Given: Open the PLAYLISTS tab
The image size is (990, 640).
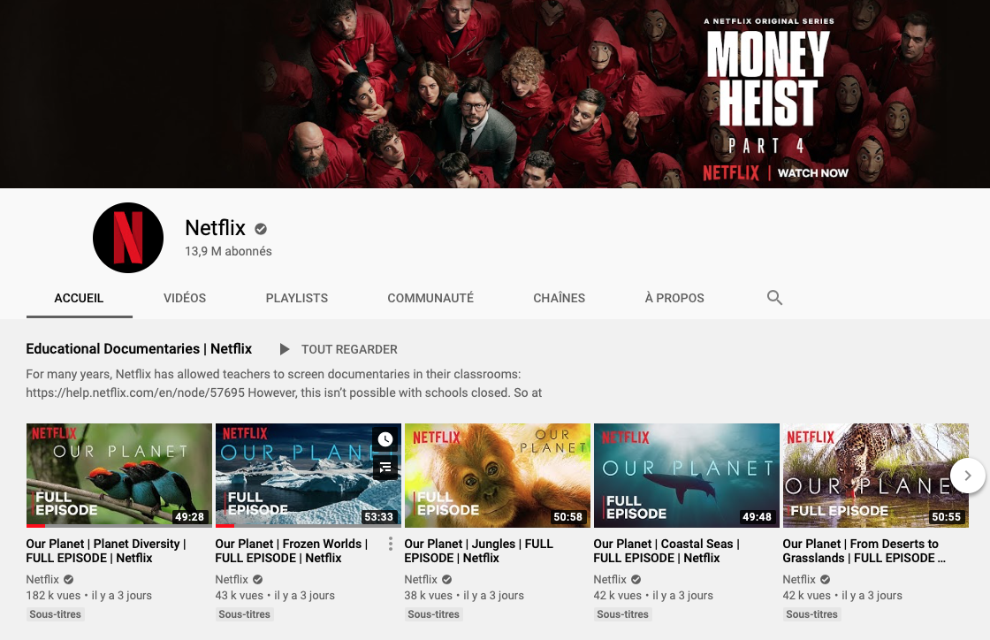Looking at the screenshot, I should coord(296,298).
